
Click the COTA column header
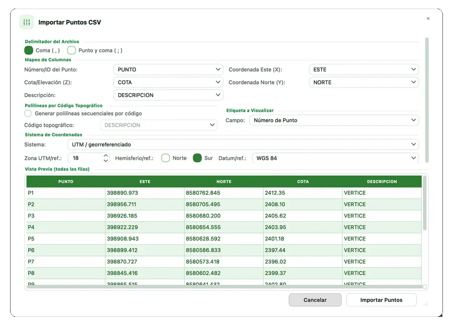pyautogui.click(x=303, y=182)
